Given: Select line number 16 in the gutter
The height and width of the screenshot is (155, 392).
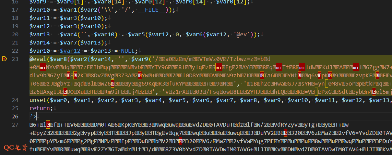Looking at the screenshot, I should [x=15, y=2].
